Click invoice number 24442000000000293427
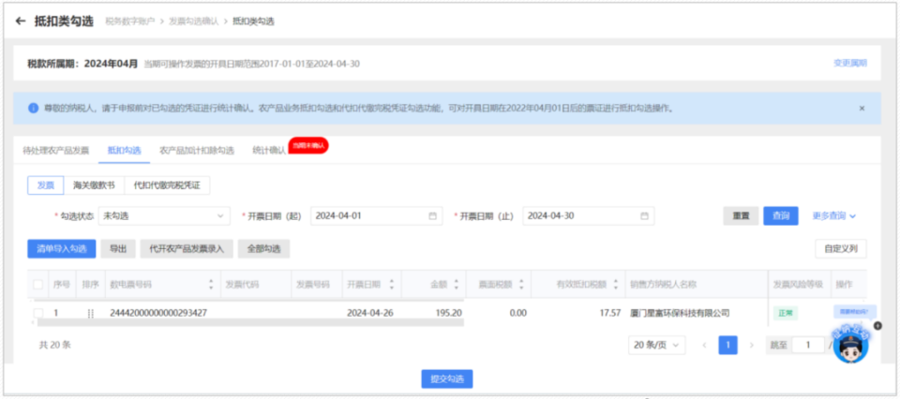The height and width of the screenshot is (399, 900). [x=158, y=313]
